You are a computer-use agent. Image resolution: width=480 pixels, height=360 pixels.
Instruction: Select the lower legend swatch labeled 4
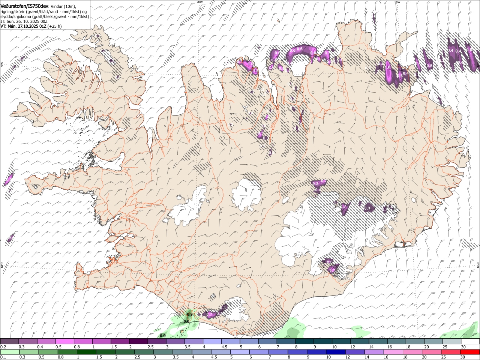point(201,352)
